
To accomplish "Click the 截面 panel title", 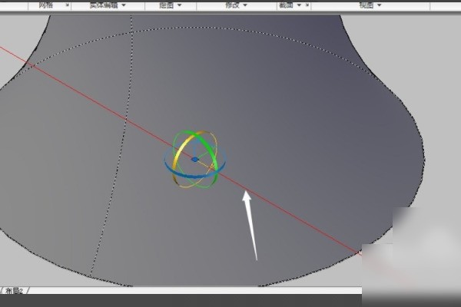I will (286, 5).
